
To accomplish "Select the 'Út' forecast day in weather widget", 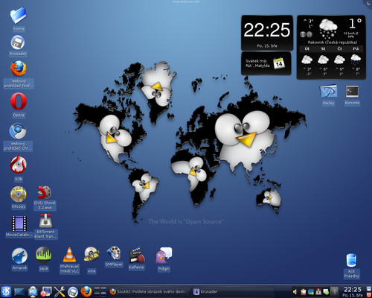I will point(307,48).
